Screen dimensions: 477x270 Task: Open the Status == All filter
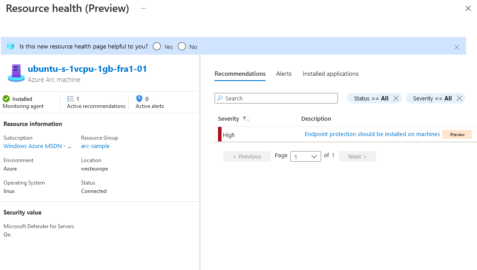click(371, 99)
